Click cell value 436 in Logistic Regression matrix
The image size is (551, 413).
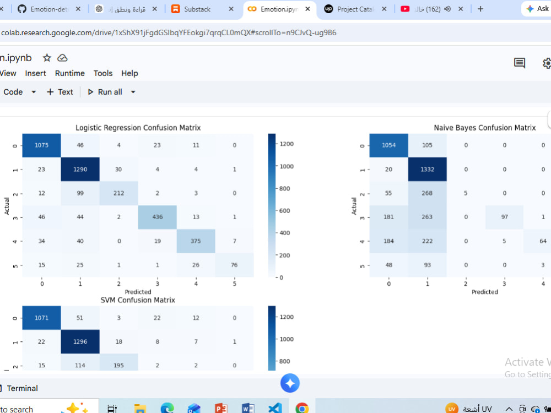point(158,217)
